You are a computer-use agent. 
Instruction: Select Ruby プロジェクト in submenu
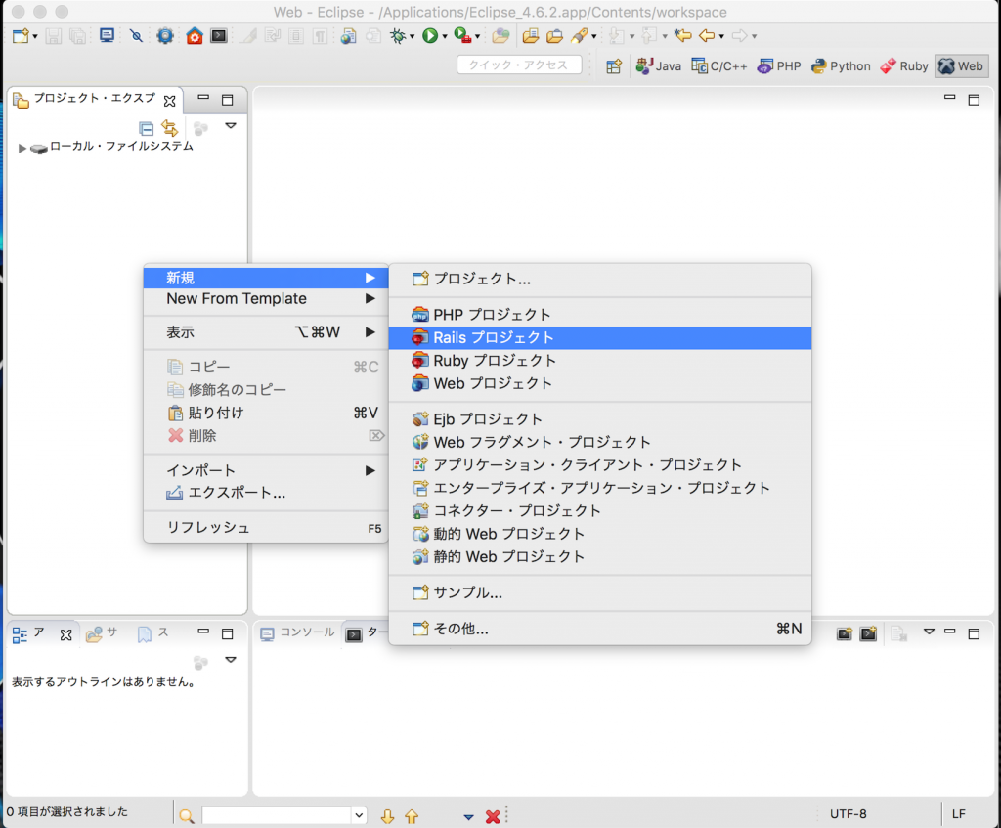pos(599,361)
